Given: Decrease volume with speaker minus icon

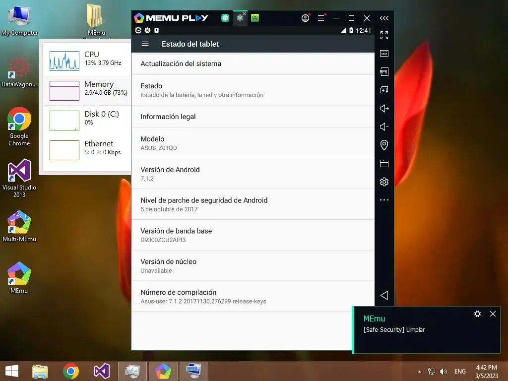Looking at the screenshot, I should 384,127.
